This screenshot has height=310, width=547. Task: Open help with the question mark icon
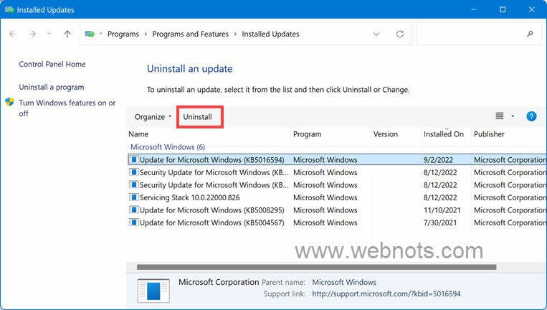click(531, 116)
